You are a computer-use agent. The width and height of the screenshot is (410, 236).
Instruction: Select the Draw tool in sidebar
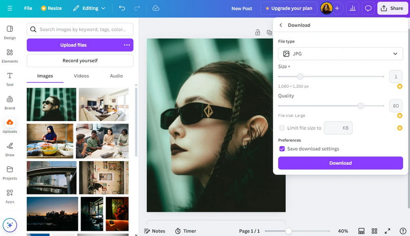pyautogui.click(x=10, y=149)
